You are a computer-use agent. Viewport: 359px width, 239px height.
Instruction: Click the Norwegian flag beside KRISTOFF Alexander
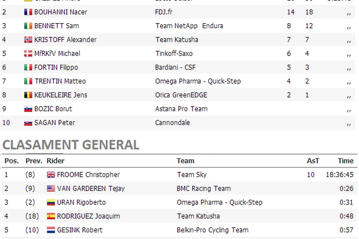(x=28, y=40)
